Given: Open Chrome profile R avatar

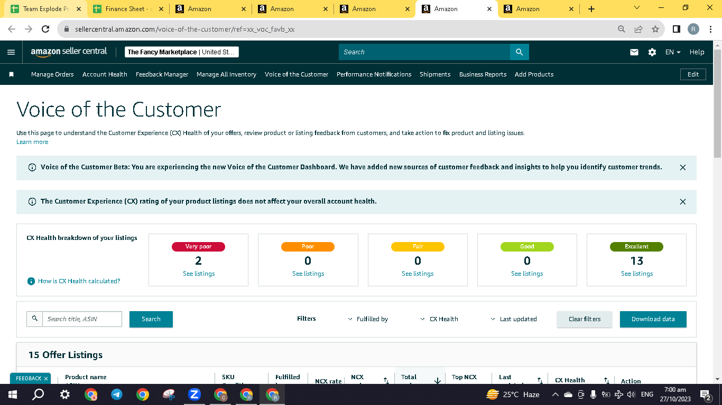Looking at the screenshot, I should pos(693,30).
